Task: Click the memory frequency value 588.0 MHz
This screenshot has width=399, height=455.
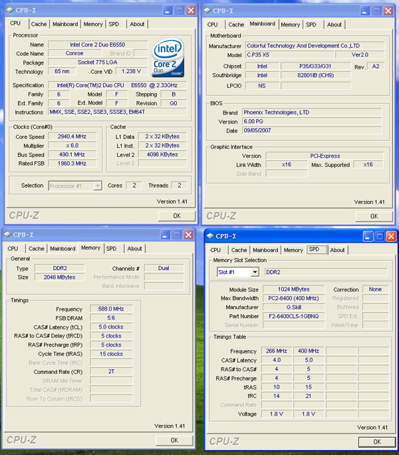Action: 111,309
